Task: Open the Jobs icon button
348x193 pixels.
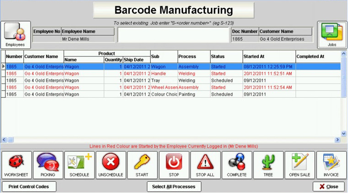Action: pos(332,35)
